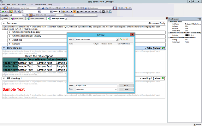This screenshot has width=202, height=126.
Task: Pin the Style Inspector panel
Action: coord(197,19)
